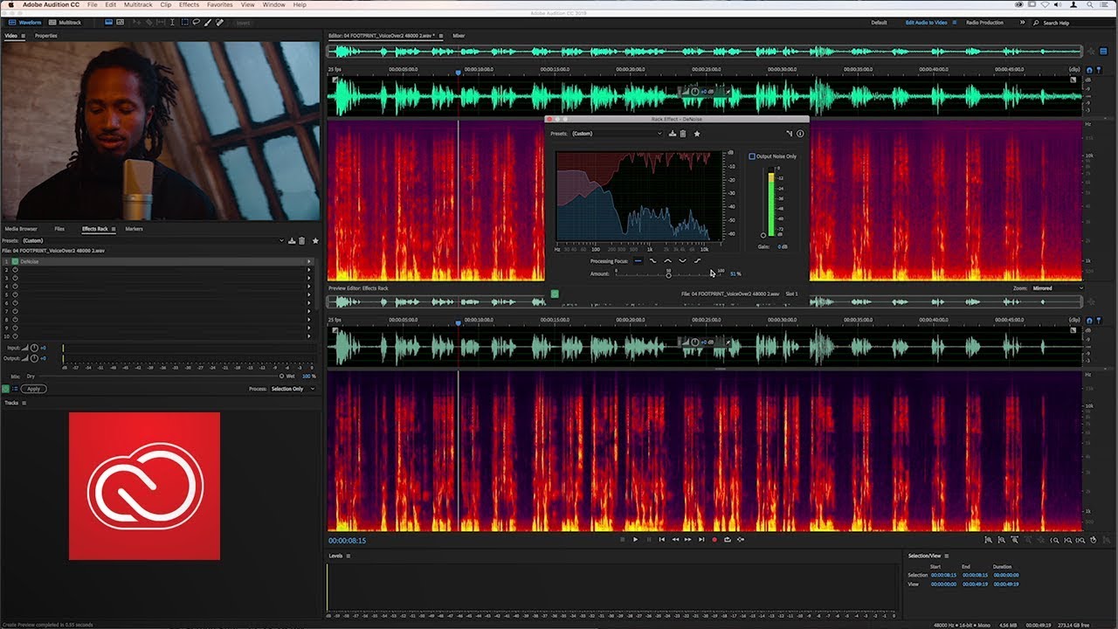This screenshot has height=629, width=1118.
Task: Expand effect slot 10 arrow
Action: (308, 336)
